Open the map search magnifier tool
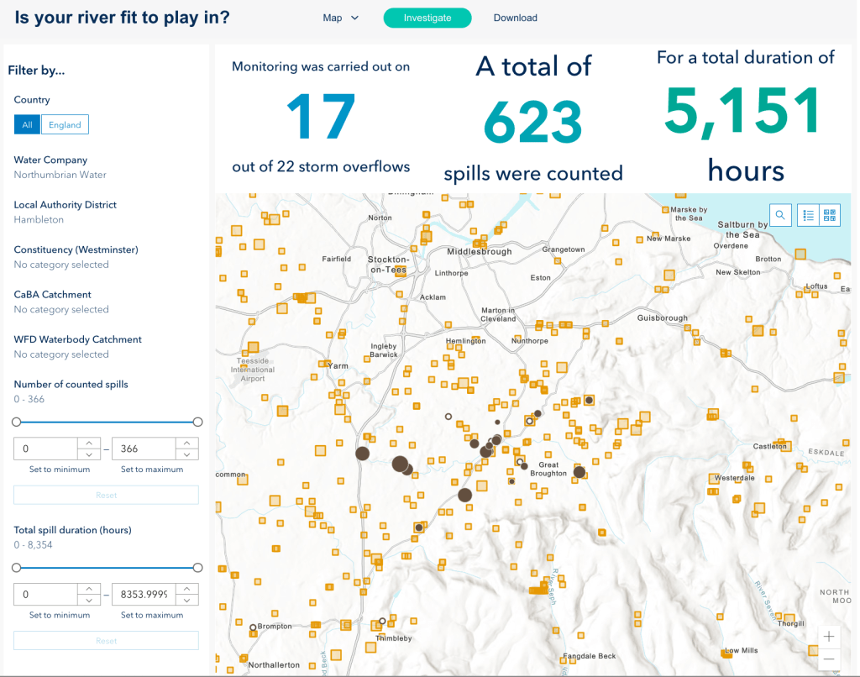Viewport: 860px width, 677px height. click(x=780, y=216)
